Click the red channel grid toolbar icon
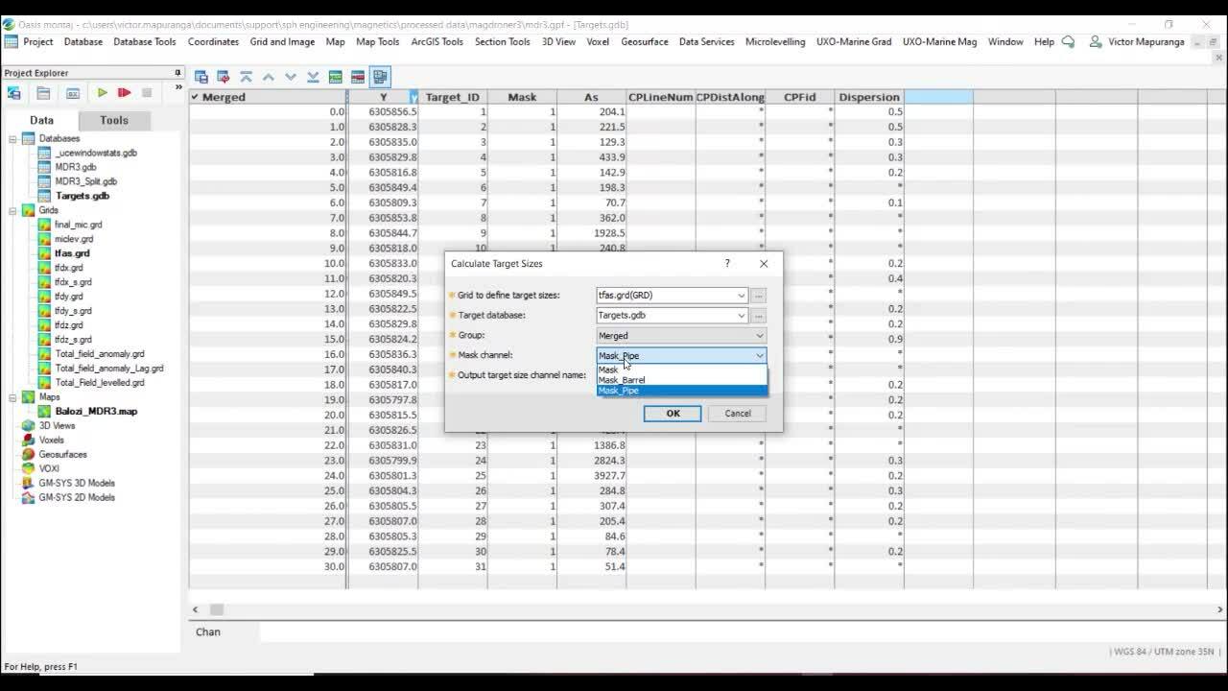The width and height of the screenshot is (1228, 691). click(358, 77)
